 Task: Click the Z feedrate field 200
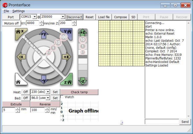point(66,23)
